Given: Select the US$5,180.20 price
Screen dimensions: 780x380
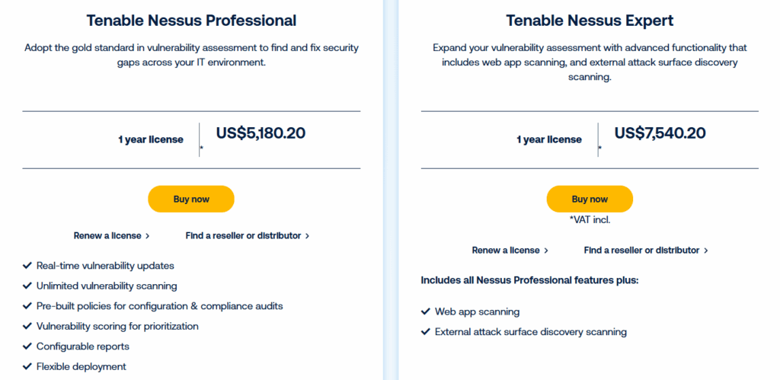Looking at the screenshot, I should click(261, 133).
